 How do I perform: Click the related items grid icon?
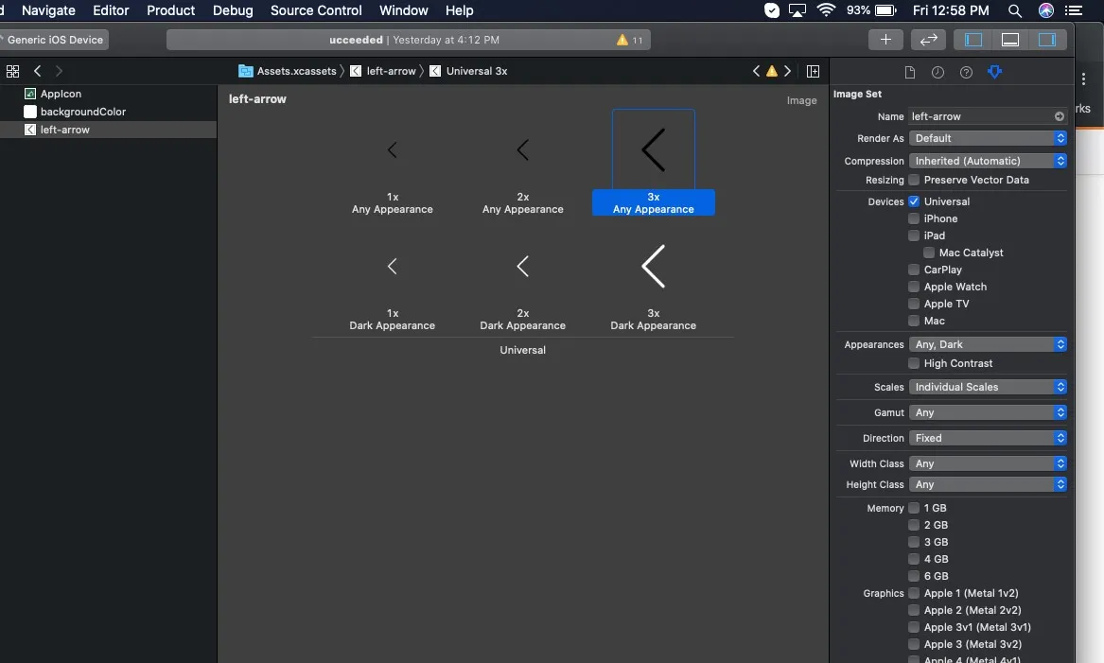click(13, 71)
